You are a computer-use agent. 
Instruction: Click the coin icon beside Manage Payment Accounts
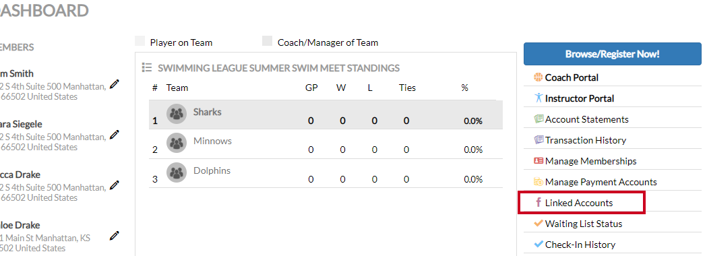[538, 182]
